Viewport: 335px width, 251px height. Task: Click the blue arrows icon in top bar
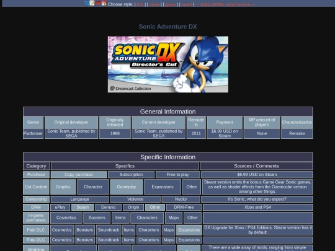tap(86, 3)
